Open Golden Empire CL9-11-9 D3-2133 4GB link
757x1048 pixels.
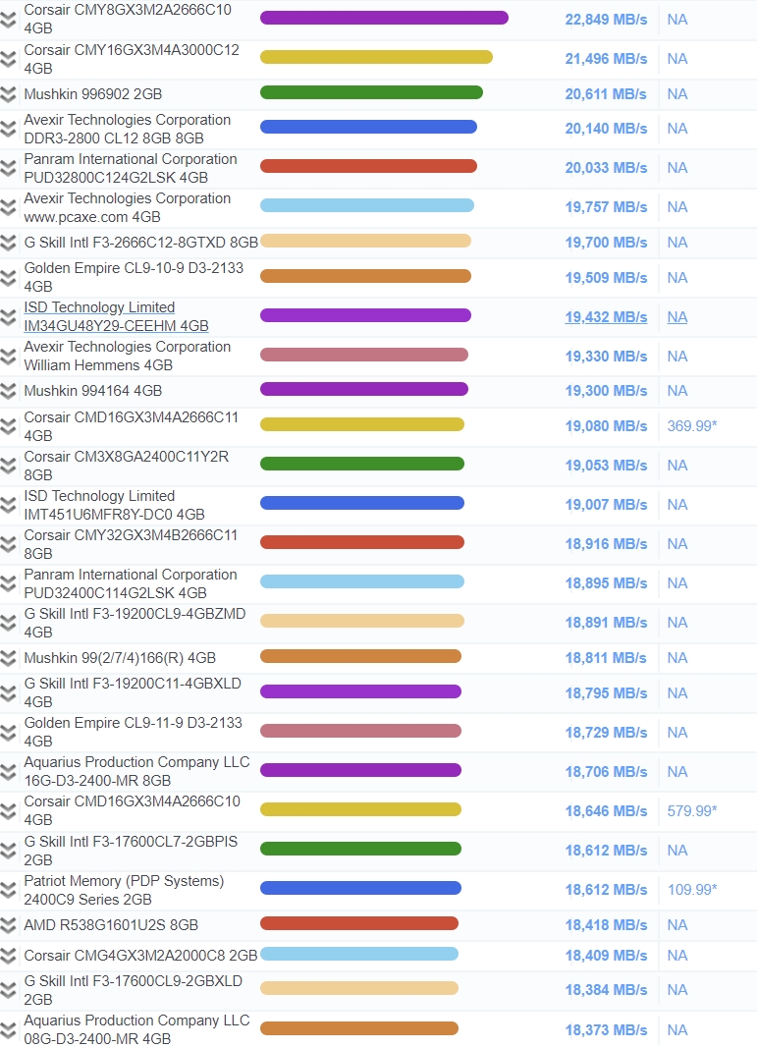133,732
